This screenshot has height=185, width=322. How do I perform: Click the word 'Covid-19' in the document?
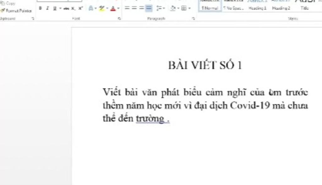tap(250, 106)
